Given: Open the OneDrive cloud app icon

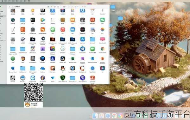Looking at the screenshot, I should pos(43,68).
